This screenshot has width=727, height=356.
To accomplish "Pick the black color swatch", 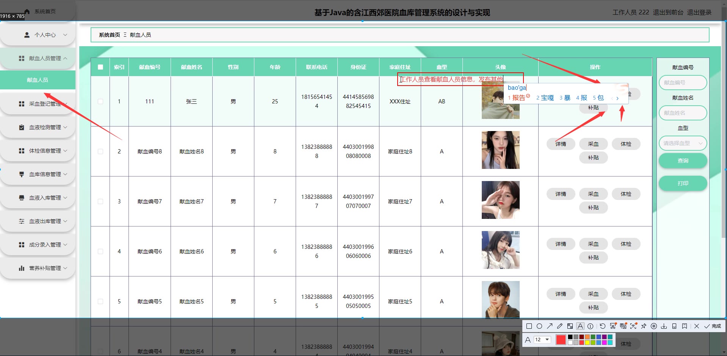I will (570, 337).
